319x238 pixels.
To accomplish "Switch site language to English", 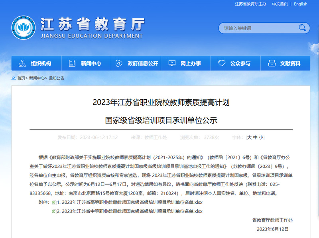I will (x=300, y=4).
